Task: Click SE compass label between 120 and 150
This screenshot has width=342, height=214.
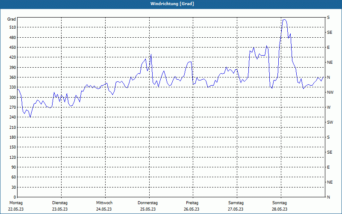Action: pos(330,152)
